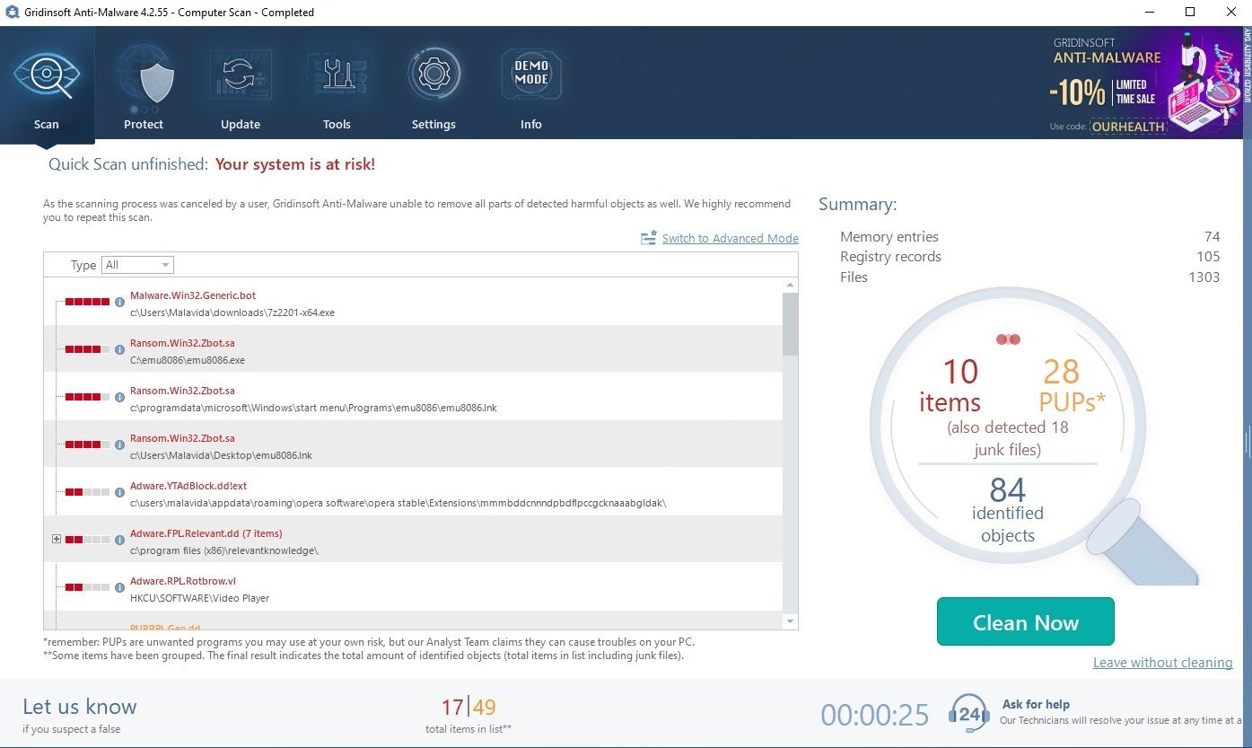The width and height of the screenshot is (1252, 748).
Task: Switch to Advanced Mode
Action: 731,239
